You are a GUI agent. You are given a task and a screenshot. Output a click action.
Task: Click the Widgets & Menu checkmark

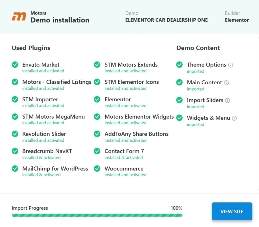tap(179, 118)
